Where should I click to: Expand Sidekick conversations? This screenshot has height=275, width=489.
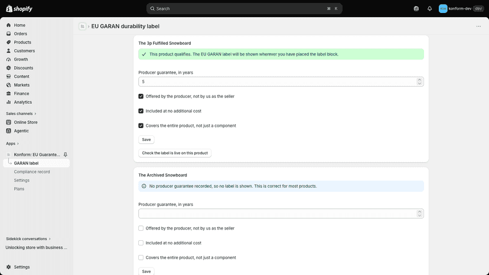point(28,239)
